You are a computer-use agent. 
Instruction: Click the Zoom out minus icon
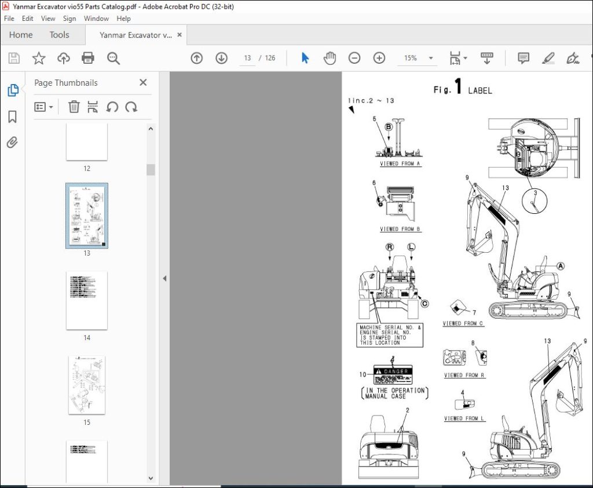(x=354, y=58)
